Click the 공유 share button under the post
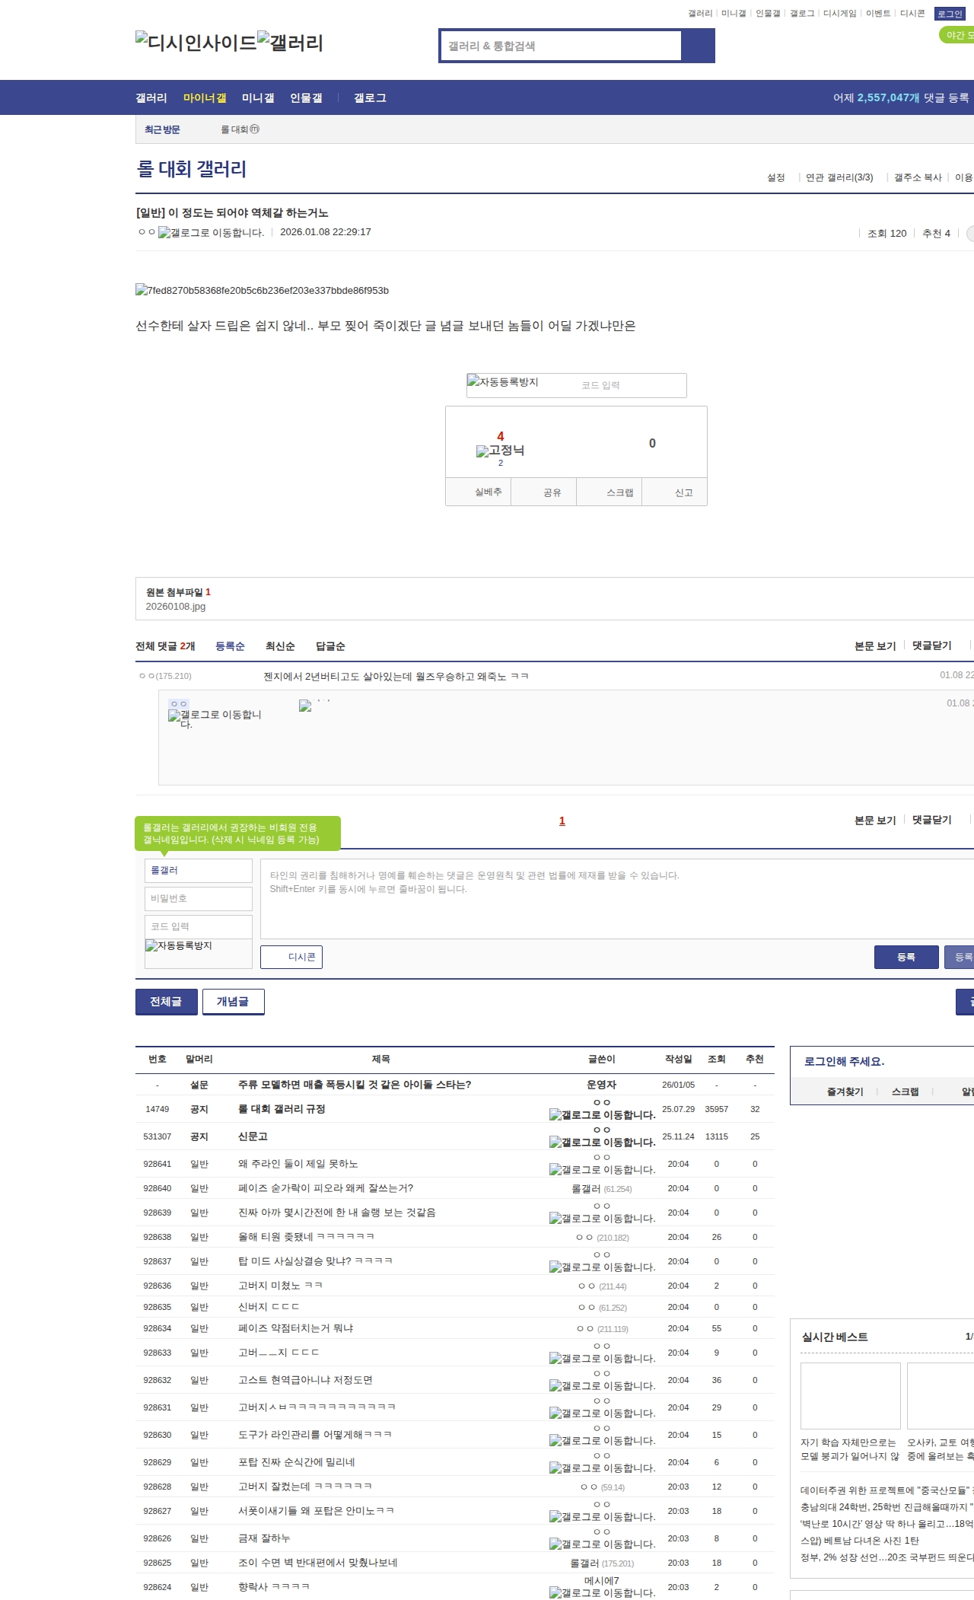Viewport: 974px width, 1600px height. pyautogui.click(x=552, y=492)
